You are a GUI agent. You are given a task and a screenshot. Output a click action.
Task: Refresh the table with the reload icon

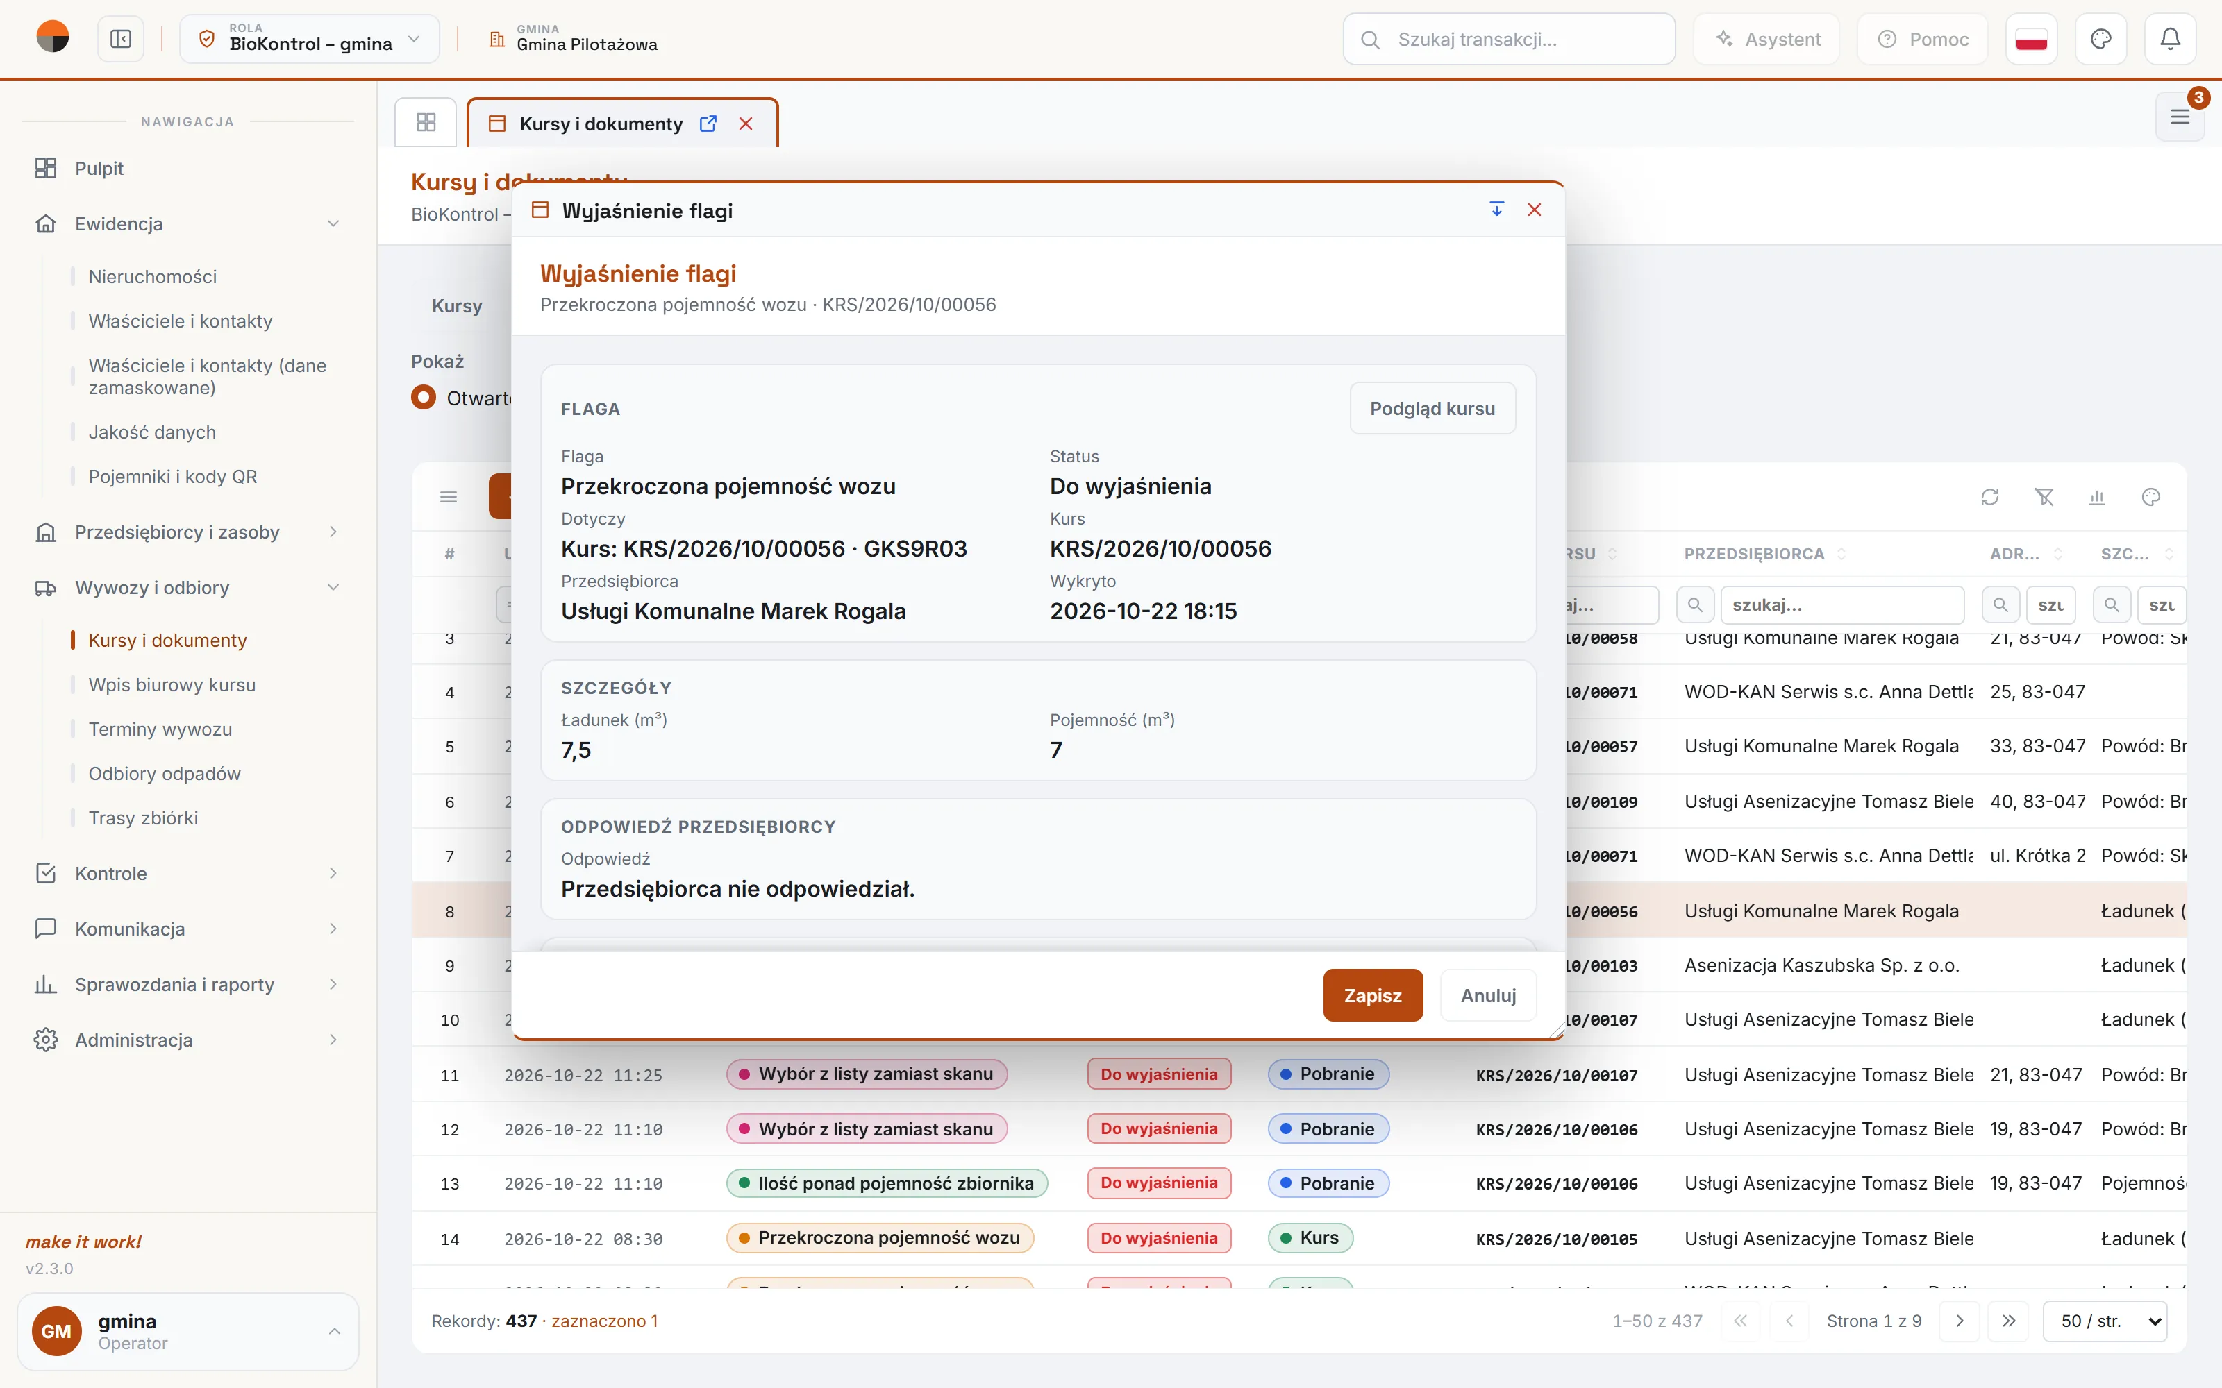tap(1989, 497)
